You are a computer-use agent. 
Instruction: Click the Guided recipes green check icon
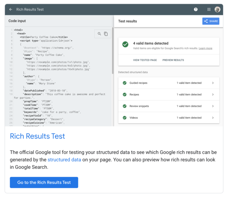click(x=125, y=83)
